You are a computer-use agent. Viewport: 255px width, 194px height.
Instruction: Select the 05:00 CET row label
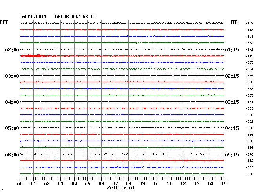[x=12, y=128]
